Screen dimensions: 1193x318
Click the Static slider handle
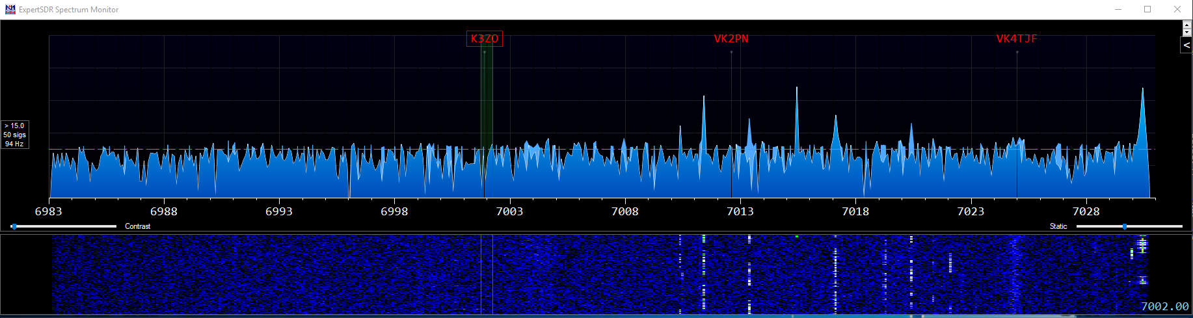tap(1125, 226)
